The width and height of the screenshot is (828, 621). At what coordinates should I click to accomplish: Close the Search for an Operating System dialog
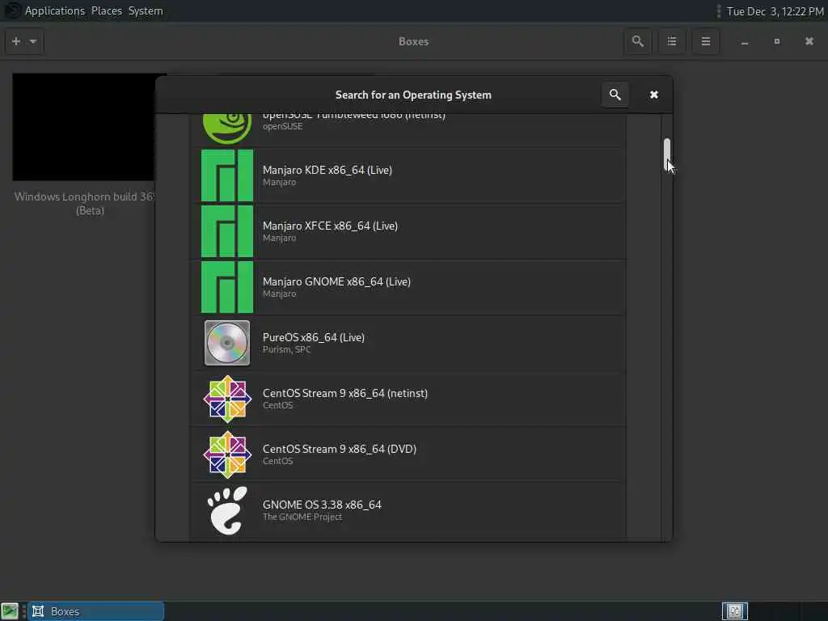(653, 95)
